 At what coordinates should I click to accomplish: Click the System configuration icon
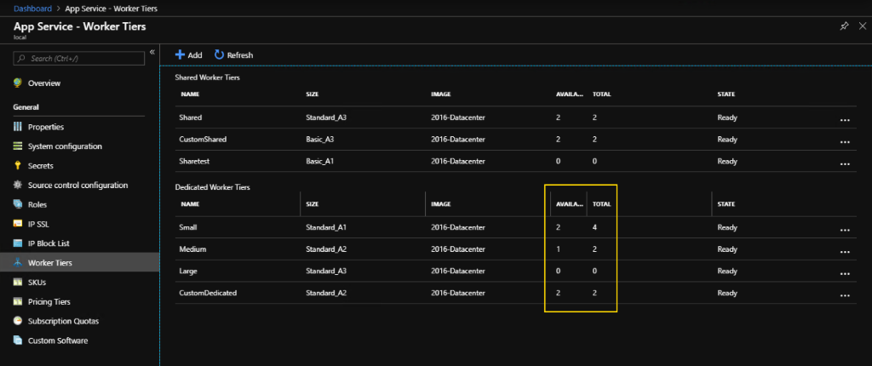pos(18,146)
